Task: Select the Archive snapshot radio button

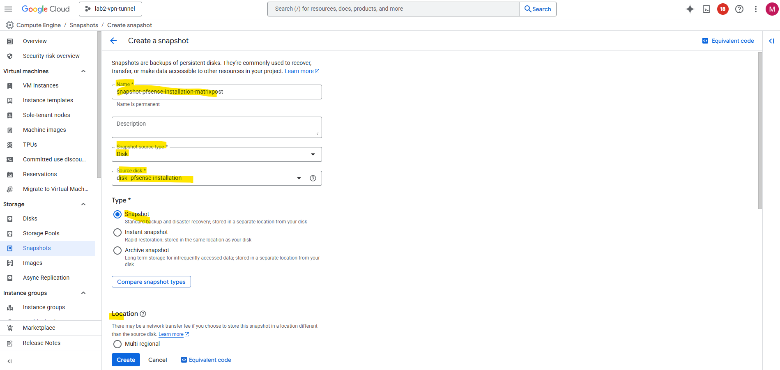Action: click(117, 250)
